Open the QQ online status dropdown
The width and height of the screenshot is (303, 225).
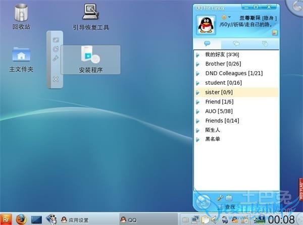click(226, 17)
